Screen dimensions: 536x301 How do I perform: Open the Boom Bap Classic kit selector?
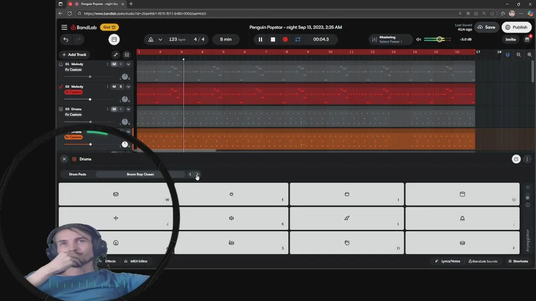pyautogui.click(x=140, y=174)
